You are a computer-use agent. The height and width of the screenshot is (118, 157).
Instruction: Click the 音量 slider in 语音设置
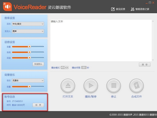[x=28, y=47]
